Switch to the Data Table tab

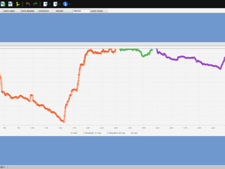coord(9,11)
